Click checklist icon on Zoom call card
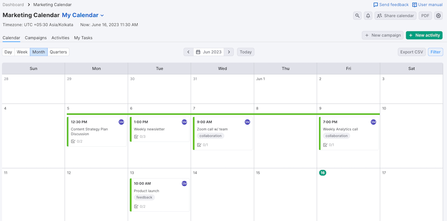 [x=199, y=145]
